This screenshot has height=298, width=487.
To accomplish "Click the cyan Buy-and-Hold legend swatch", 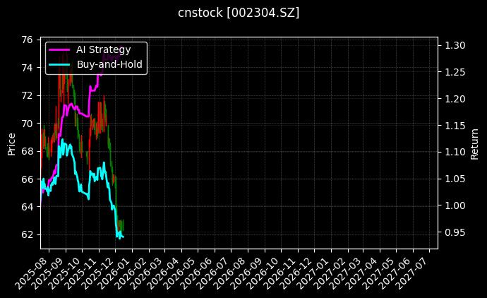I will click(x=59, y=64).
